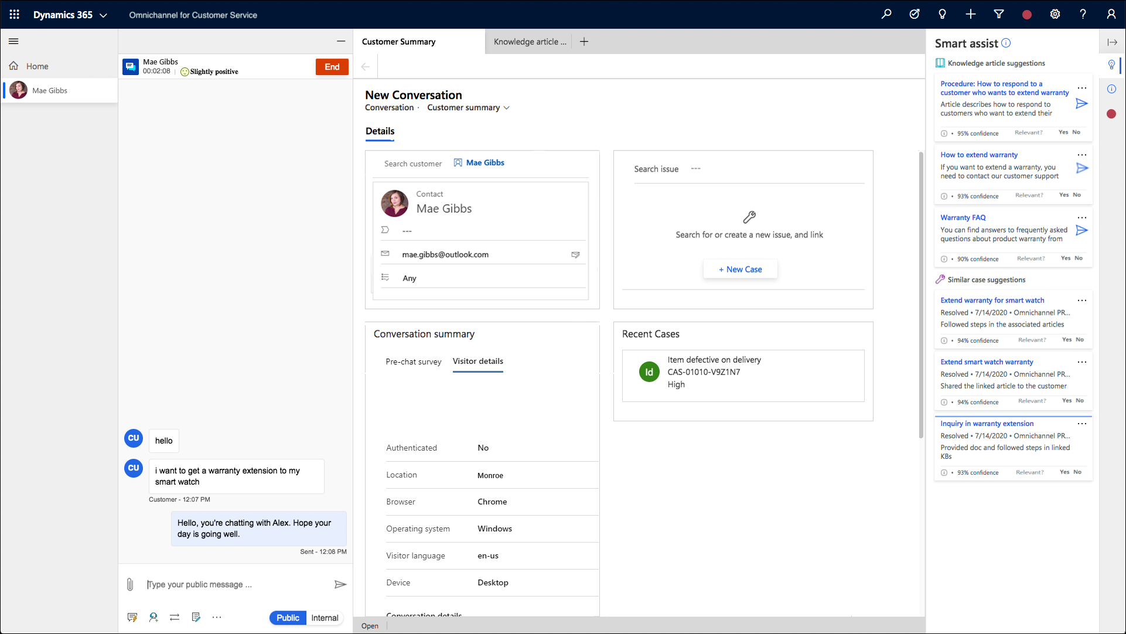Click the omnichannel chat conversation icon in sidebar

130,66
